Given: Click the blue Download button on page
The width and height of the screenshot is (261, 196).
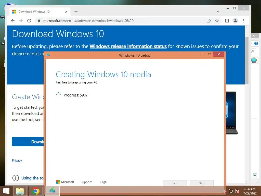Looking at the screenshot, I should point(28,141).
